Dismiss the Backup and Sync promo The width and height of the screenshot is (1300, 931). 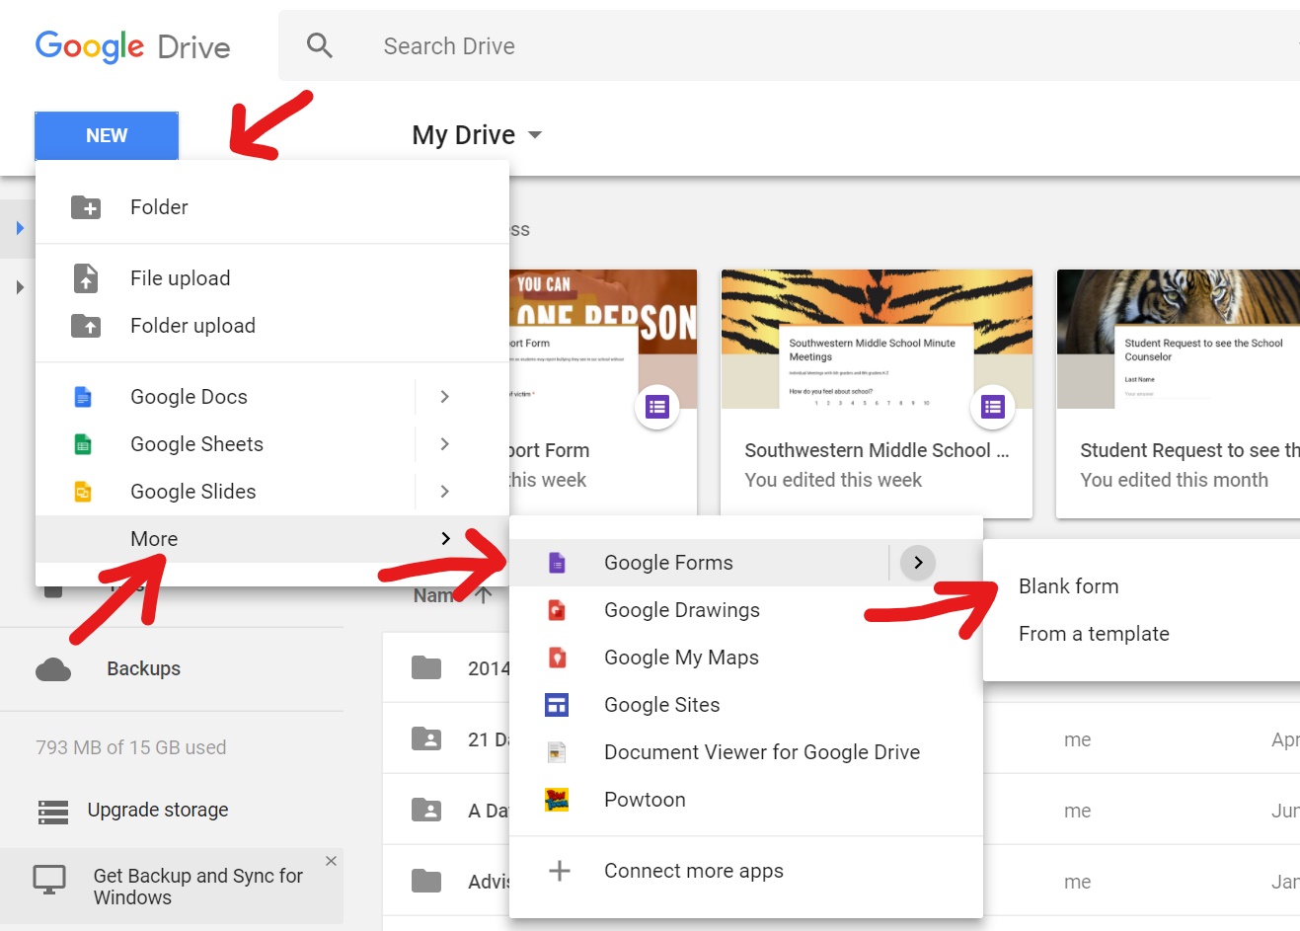(331, 861)
